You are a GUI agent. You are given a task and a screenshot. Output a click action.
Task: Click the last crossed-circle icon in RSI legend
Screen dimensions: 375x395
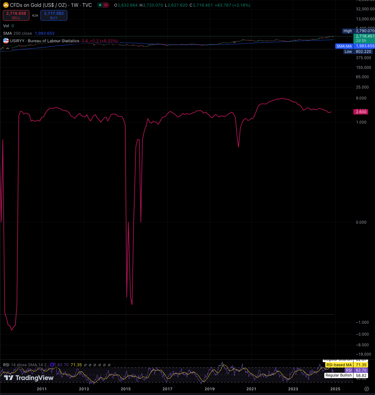(x=109, y=365)
